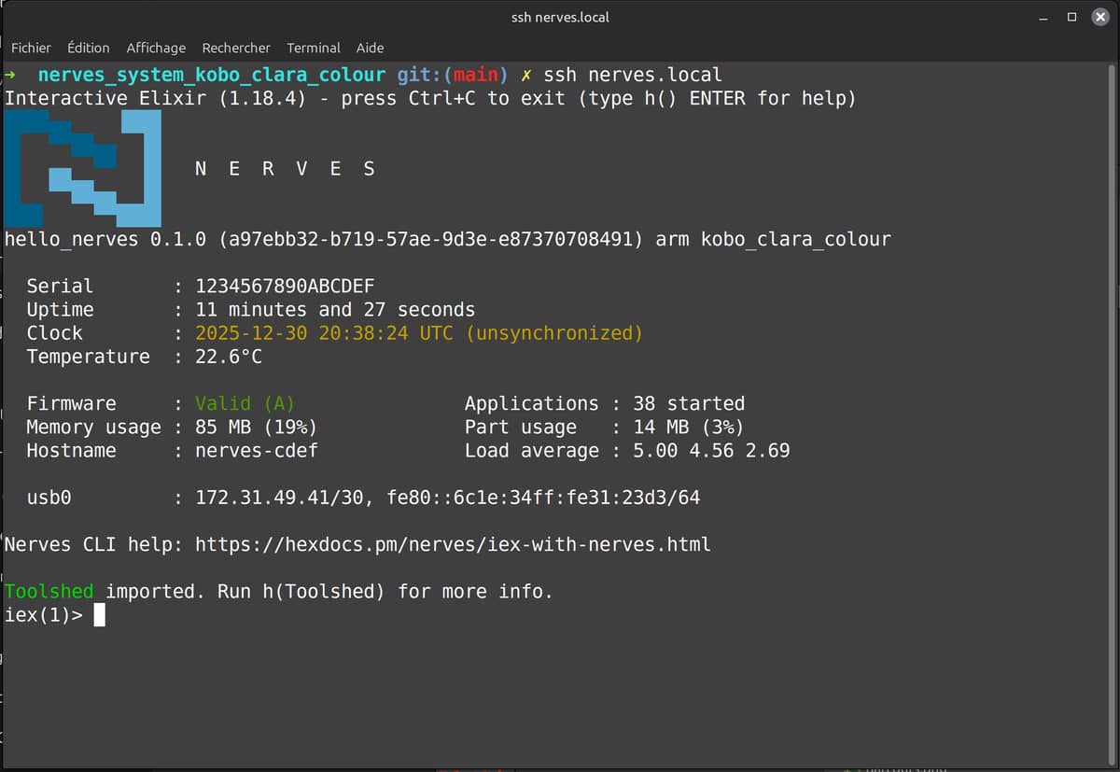
Task: Click the green prompt arrow on the first line
Action: 10,75
